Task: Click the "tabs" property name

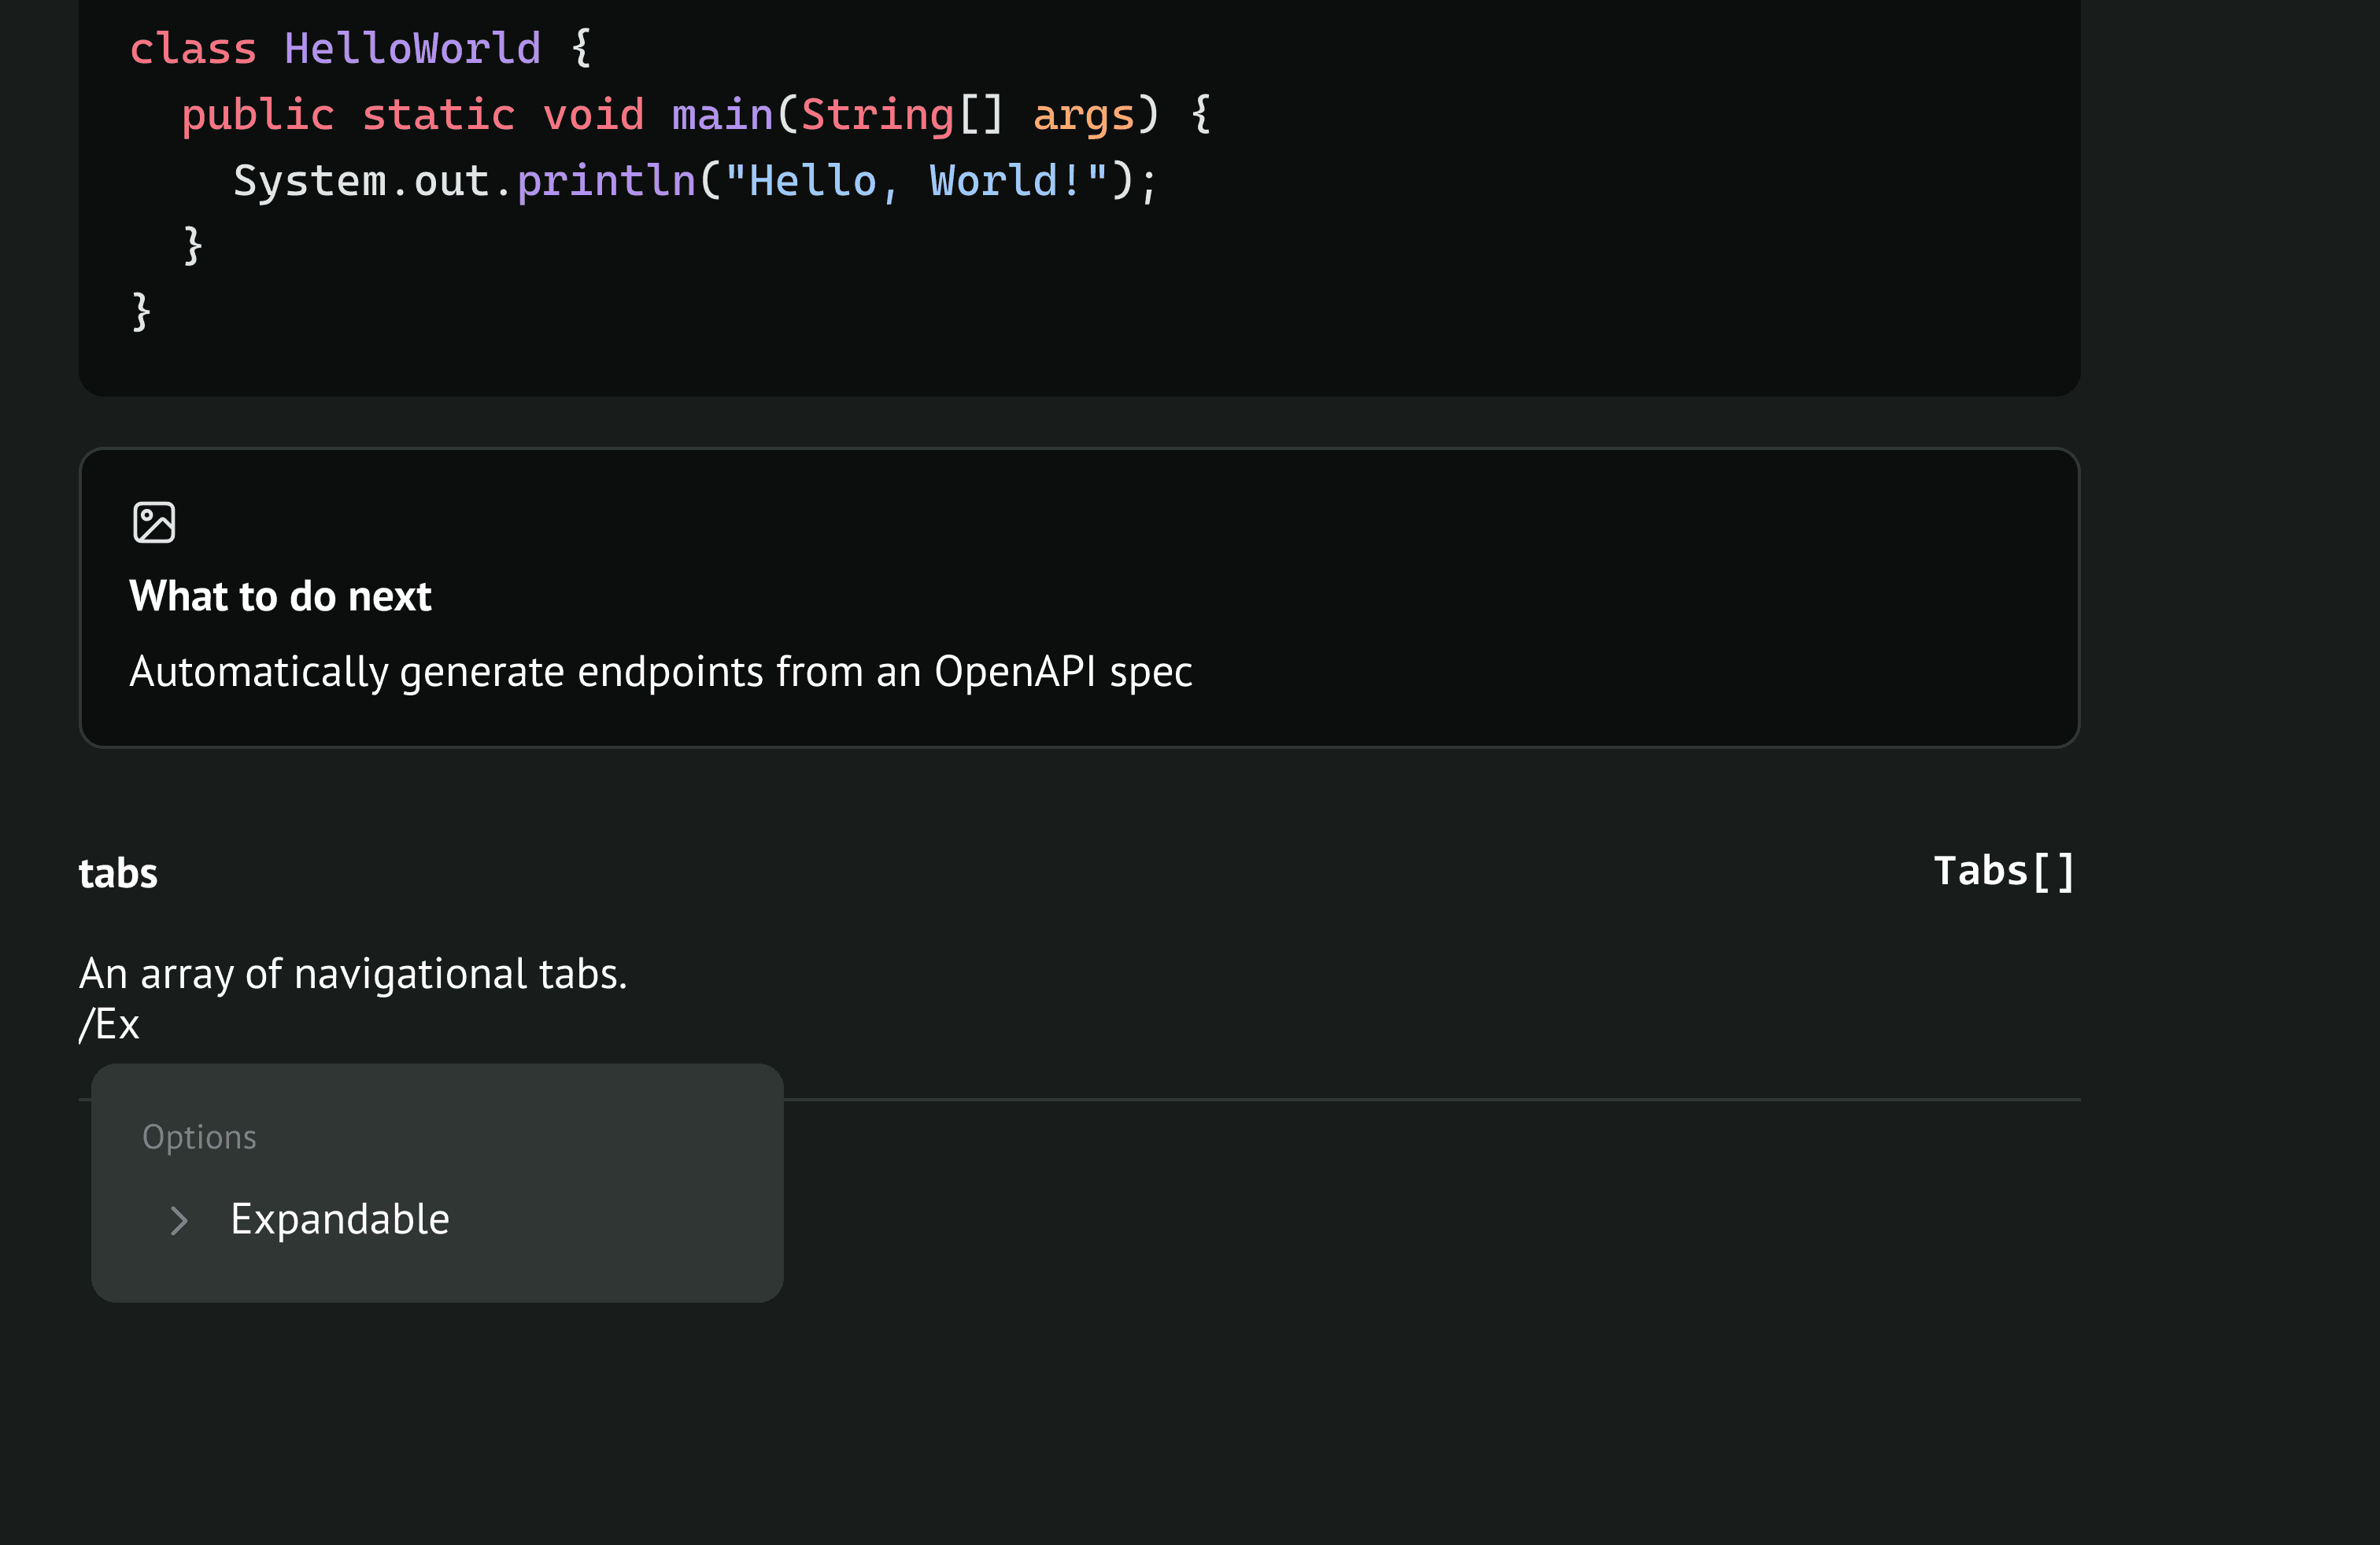Action: 118,873
